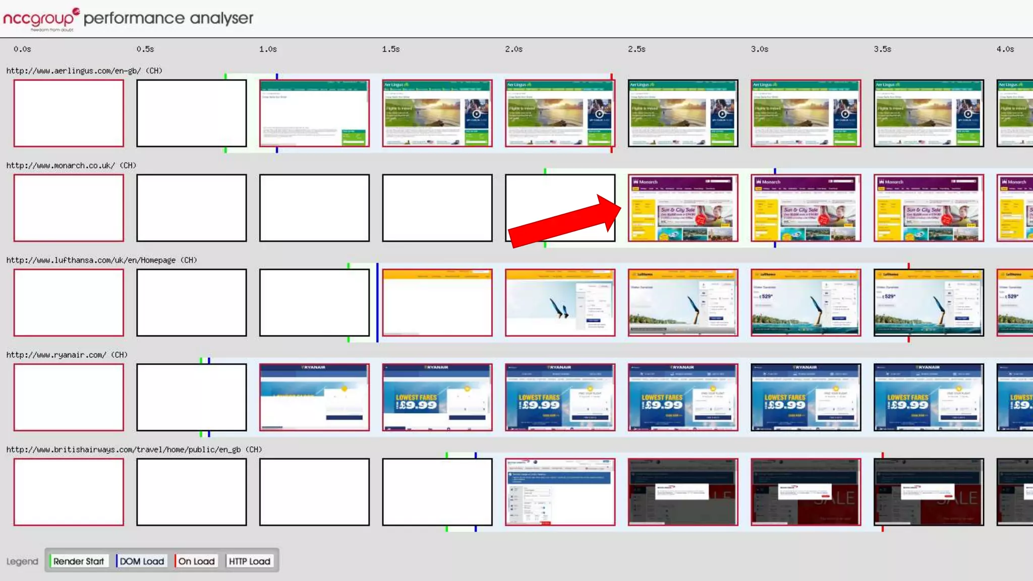This screenshot has height=581, width=1033.
Task: Open the Lufthansa homepage URL label
Action: coord(101,260)
